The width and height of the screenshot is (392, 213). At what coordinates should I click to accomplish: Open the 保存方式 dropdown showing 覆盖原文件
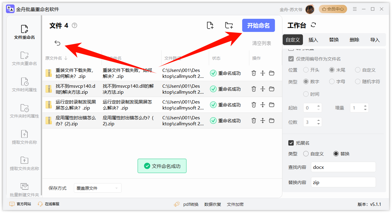coord(97,188)
